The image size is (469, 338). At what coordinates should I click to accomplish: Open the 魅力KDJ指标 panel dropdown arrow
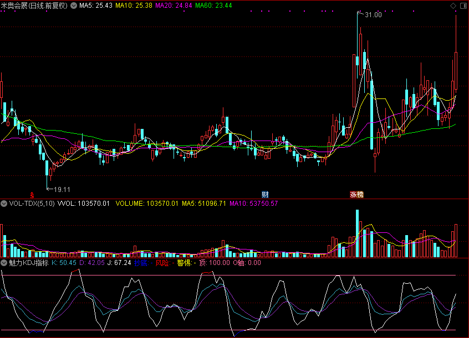[4, 263]
